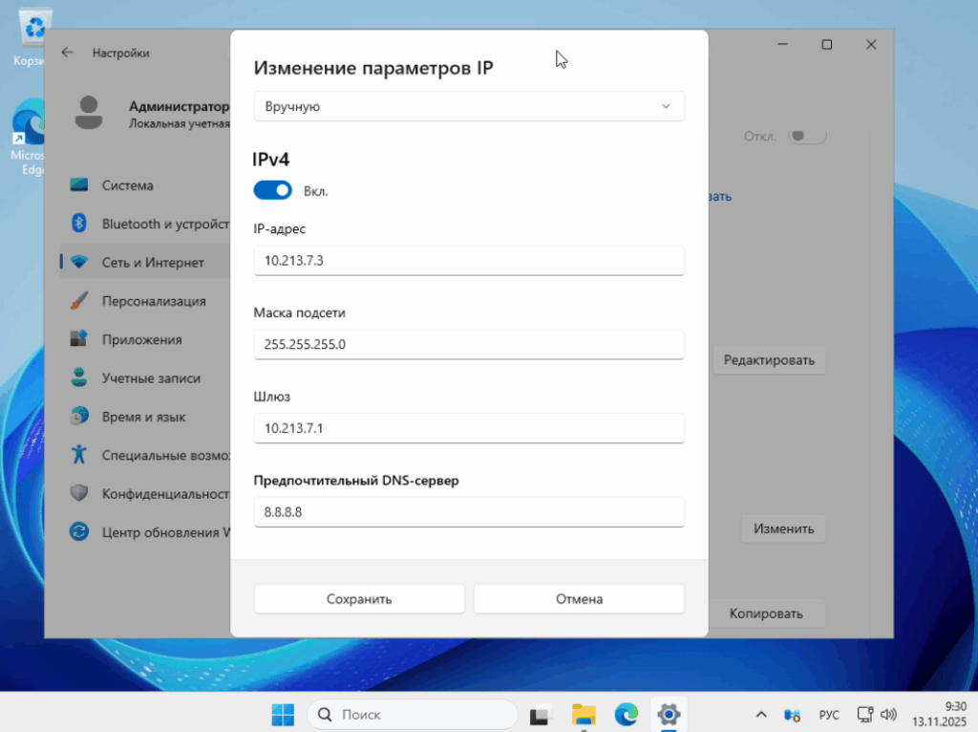
Task: Select the Сеть и Интернет menu label
Action: [x=153, y=263]
